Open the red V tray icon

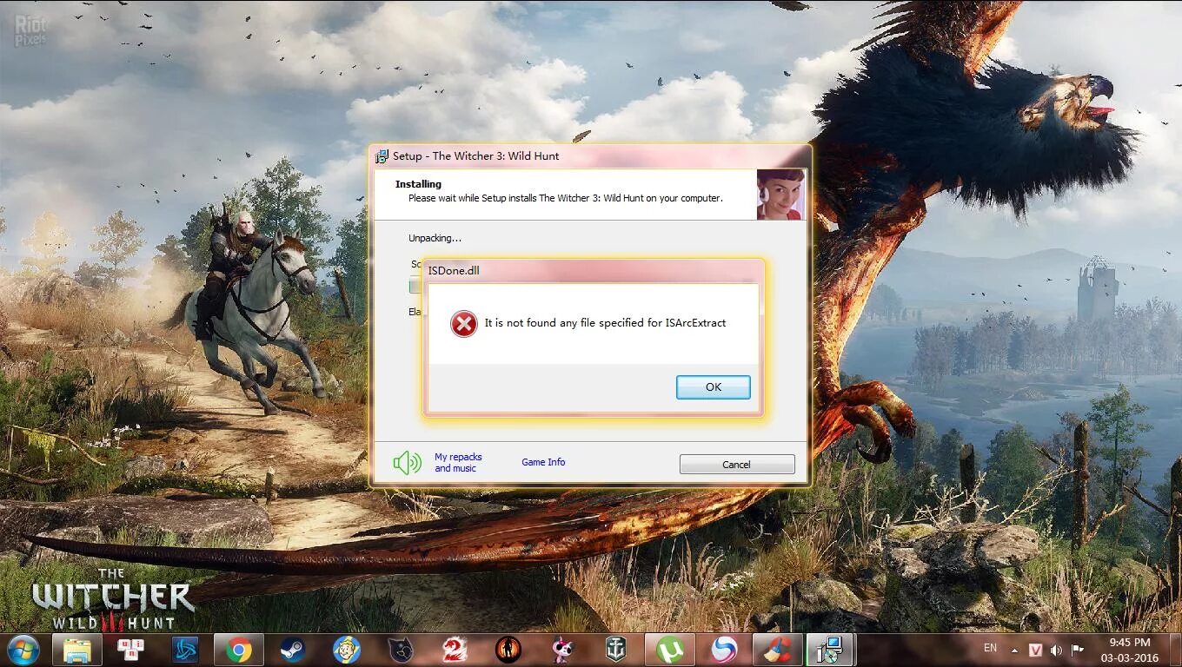(x=1036, y=650)
